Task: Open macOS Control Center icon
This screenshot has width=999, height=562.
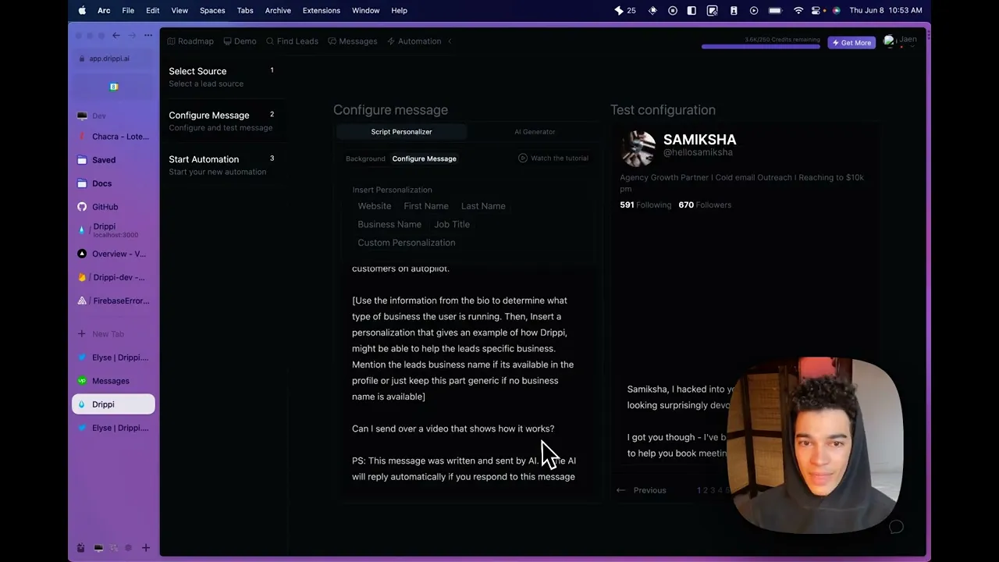Action: (x=817, y=10)
